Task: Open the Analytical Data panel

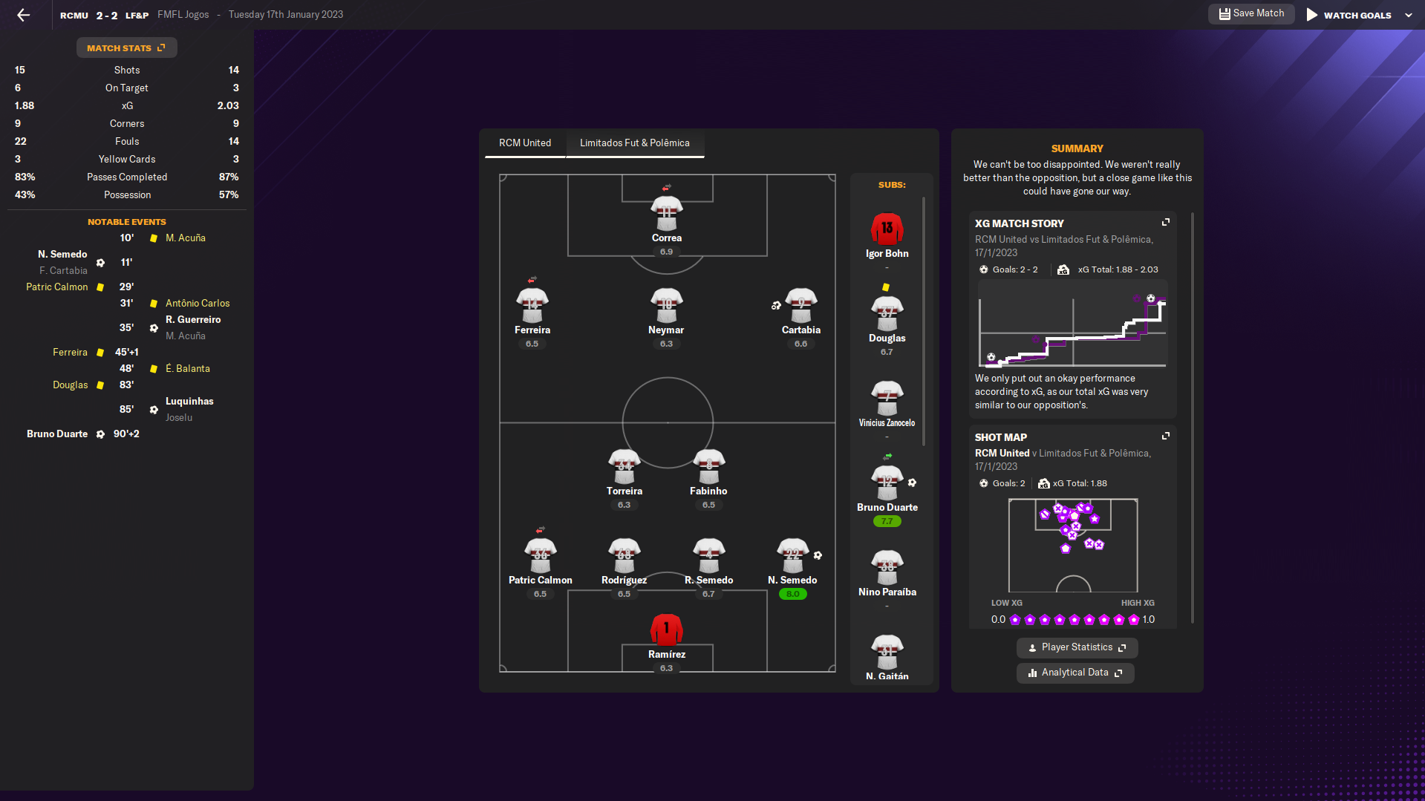Action: coord(1075,673)
